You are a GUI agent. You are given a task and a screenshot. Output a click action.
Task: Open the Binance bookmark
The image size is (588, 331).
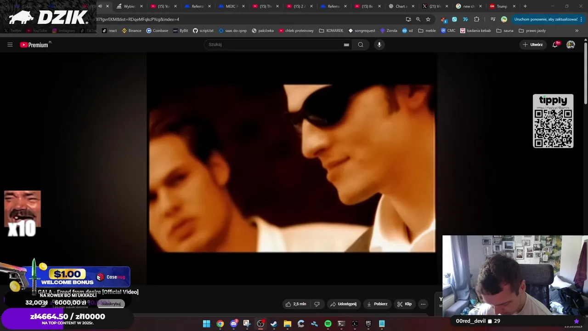(131, 31)
